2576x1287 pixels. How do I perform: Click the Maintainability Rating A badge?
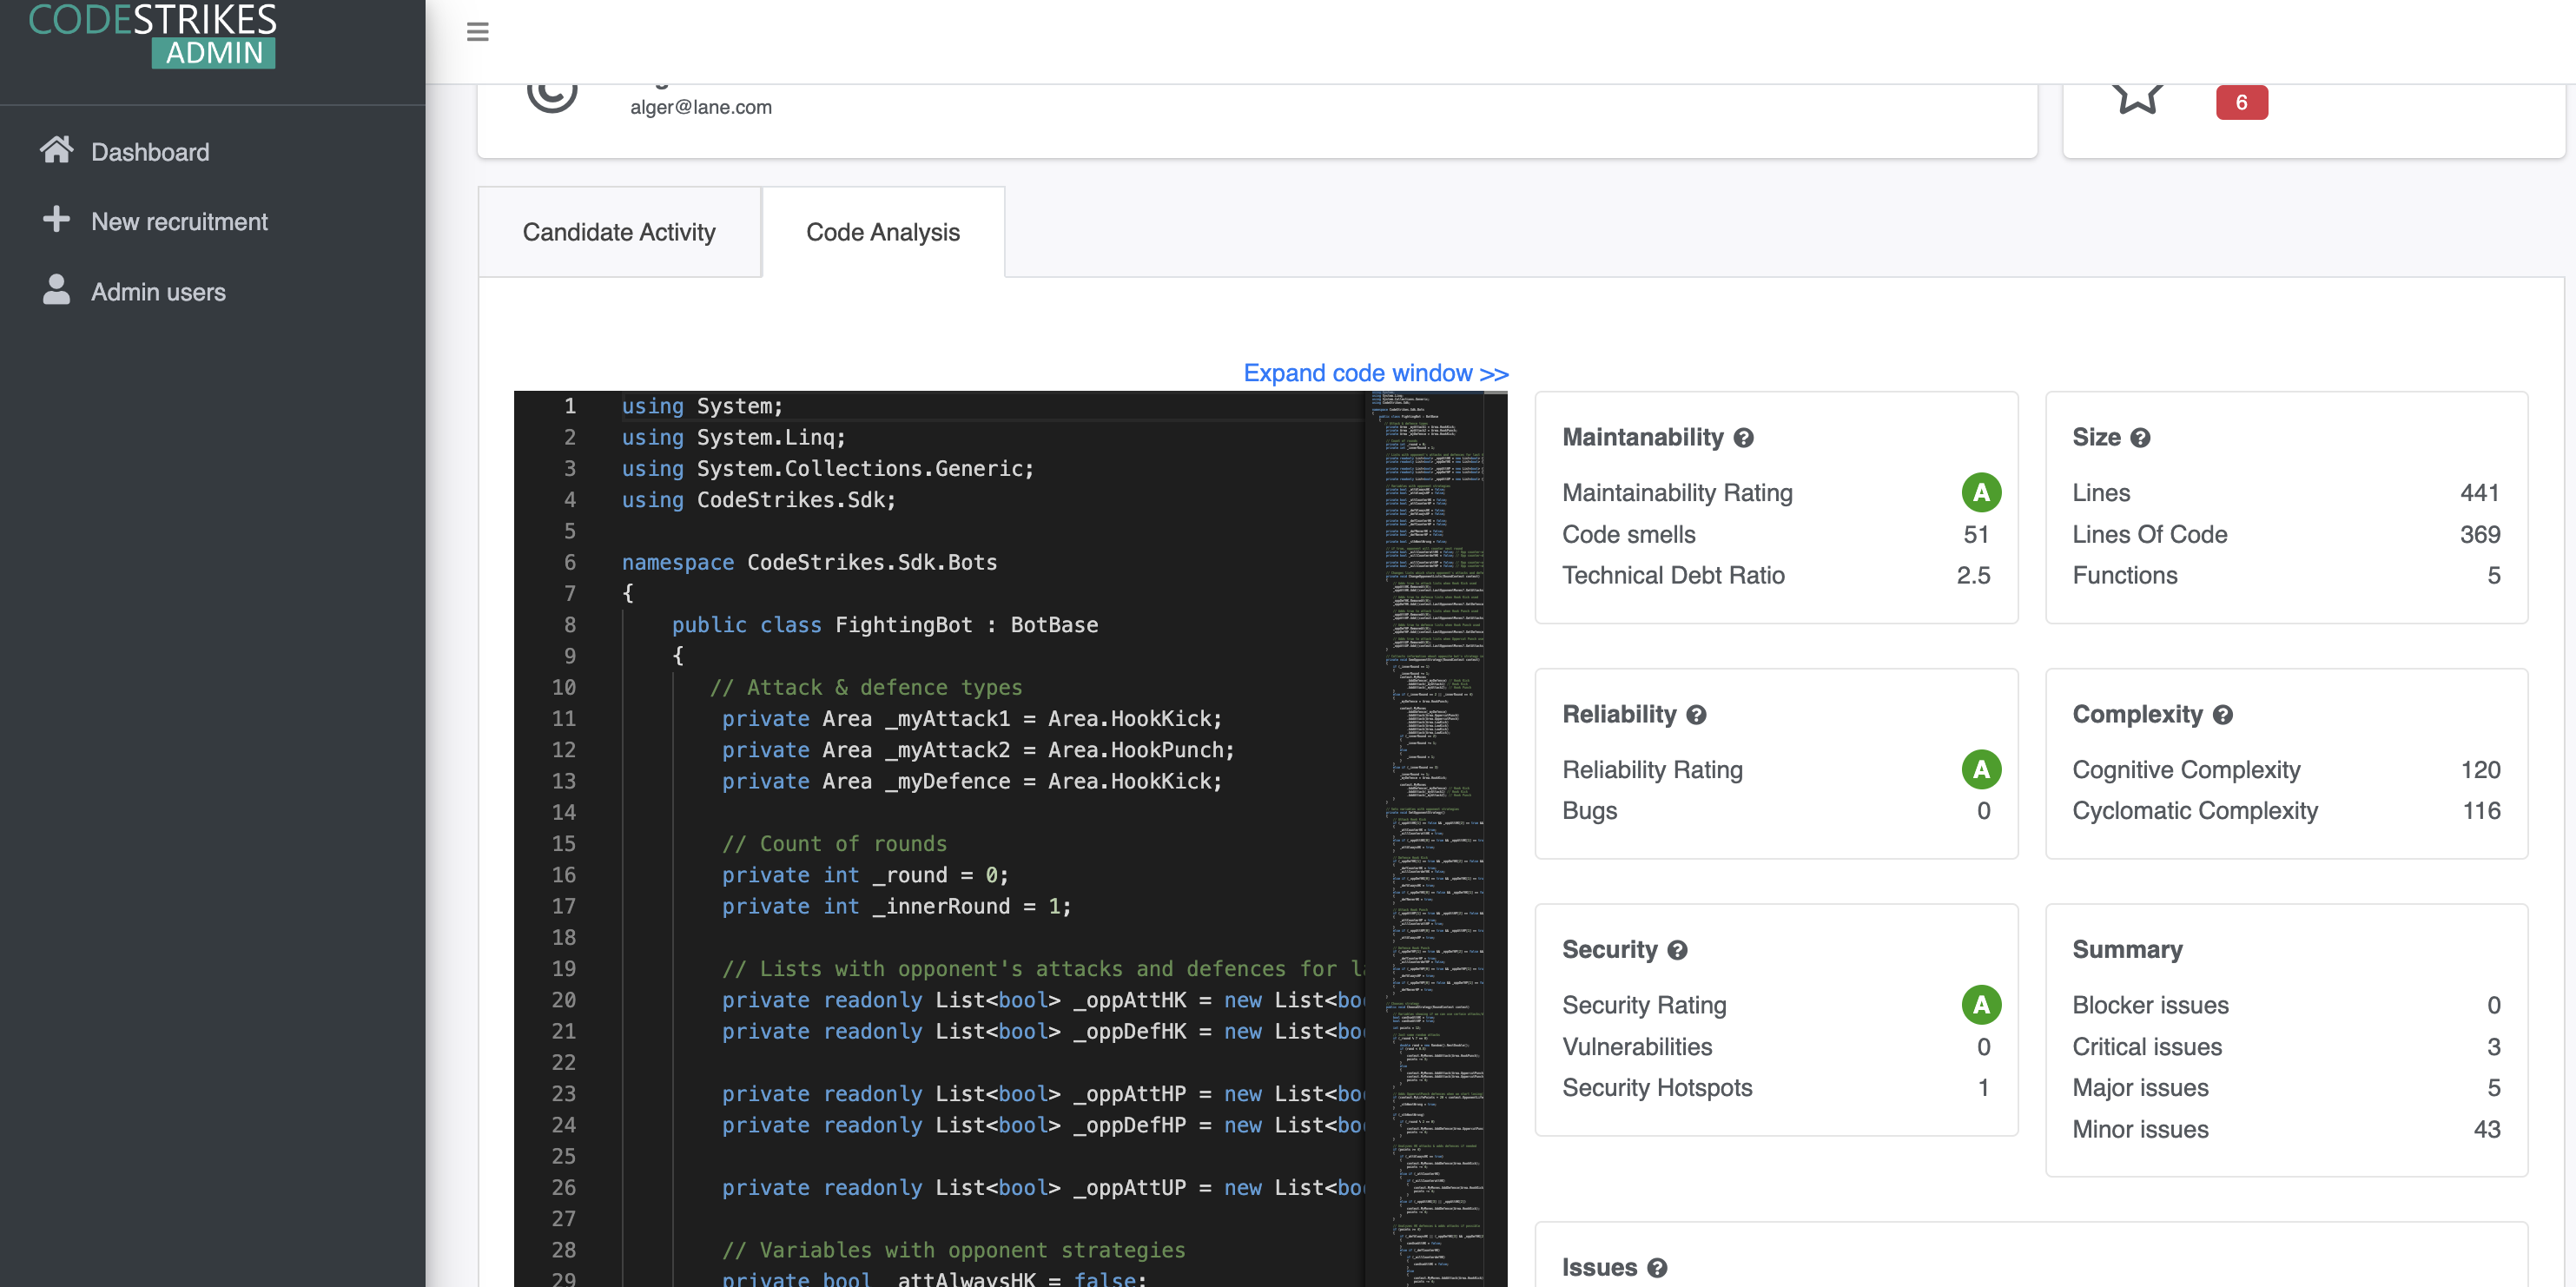click(1981, 492)
